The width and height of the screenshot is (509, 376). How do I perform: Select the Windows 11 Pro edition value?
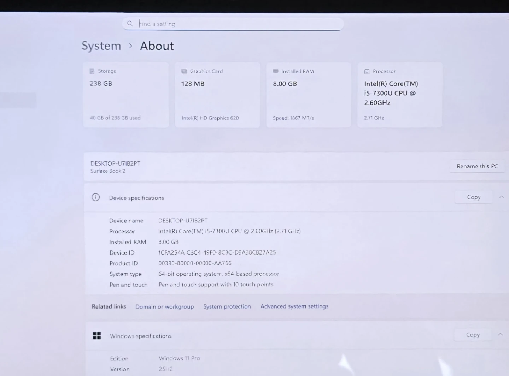(180, 358)
